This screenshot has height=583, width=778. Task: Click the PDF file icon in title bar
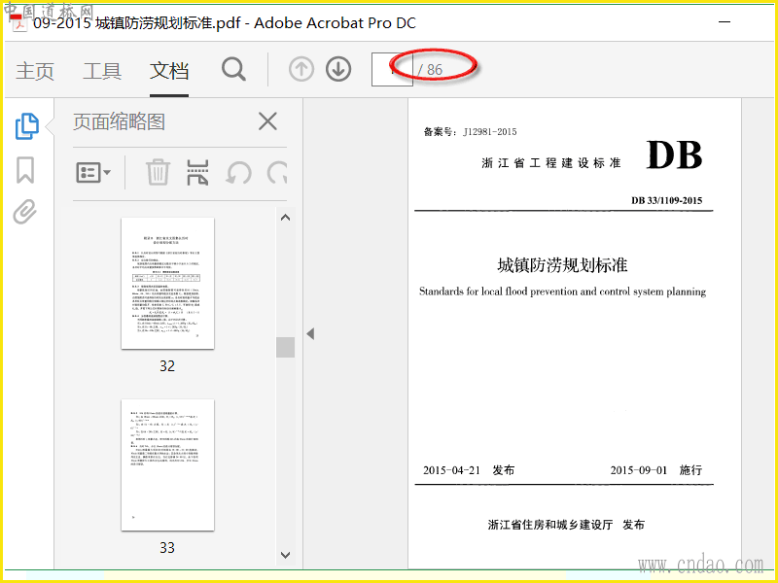pyautogui.click(x=19, y=22)
